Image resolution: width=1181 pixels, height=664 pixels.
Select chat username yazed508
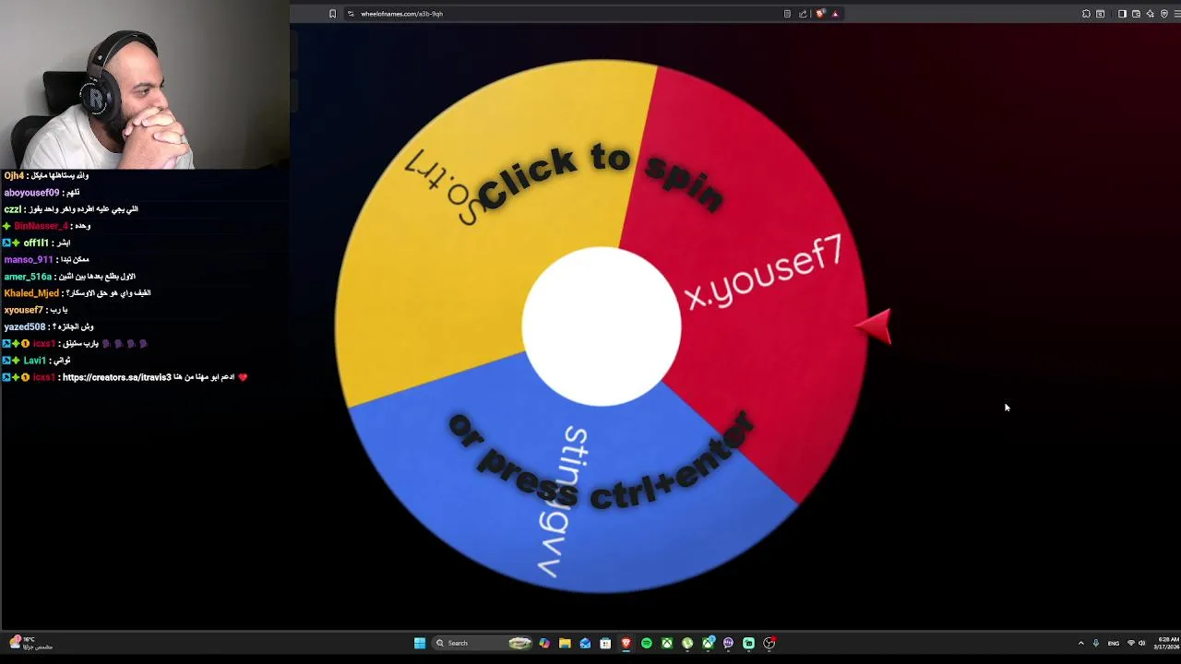tap(24, 326)
